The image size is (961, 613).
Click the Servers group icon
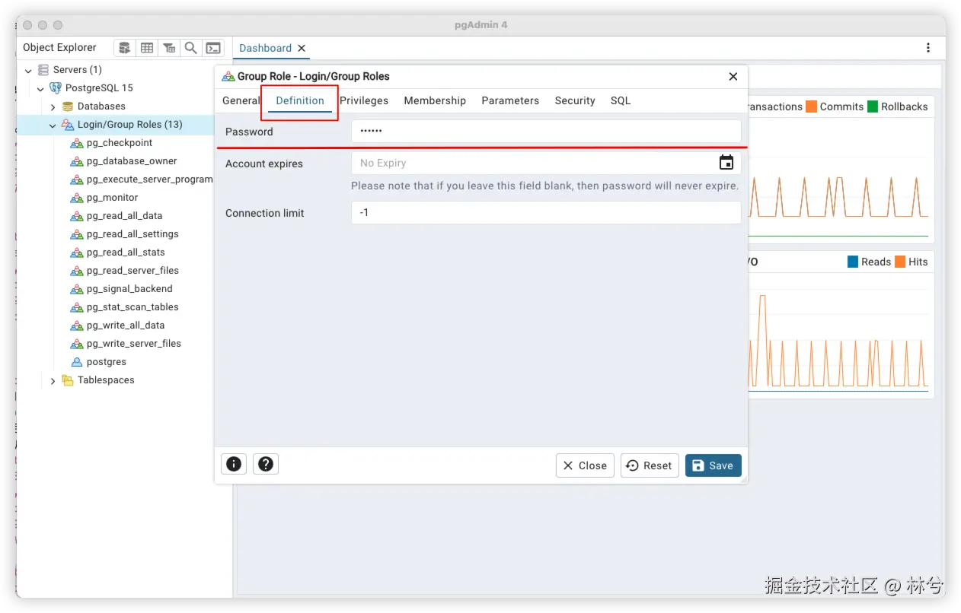(x=43, y=70)
